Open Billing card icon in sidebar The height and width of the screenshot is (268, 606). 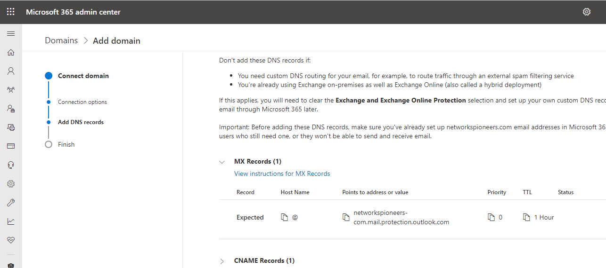tap(11, 146)
